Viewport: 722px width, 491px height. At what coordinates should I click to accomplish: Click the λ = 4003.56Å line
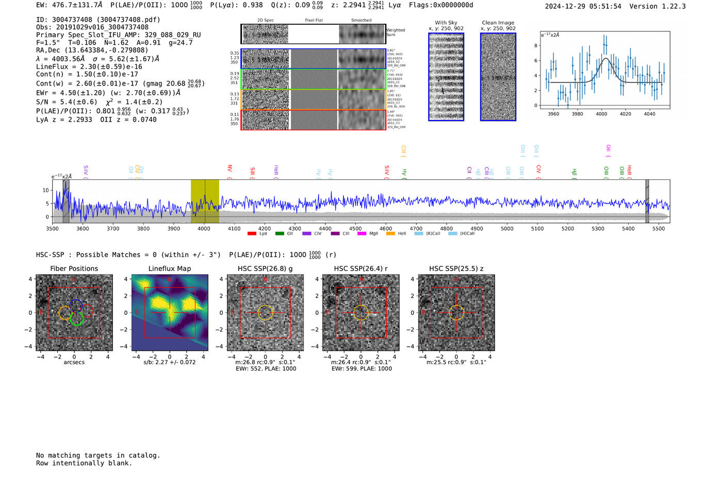[98, 59]
